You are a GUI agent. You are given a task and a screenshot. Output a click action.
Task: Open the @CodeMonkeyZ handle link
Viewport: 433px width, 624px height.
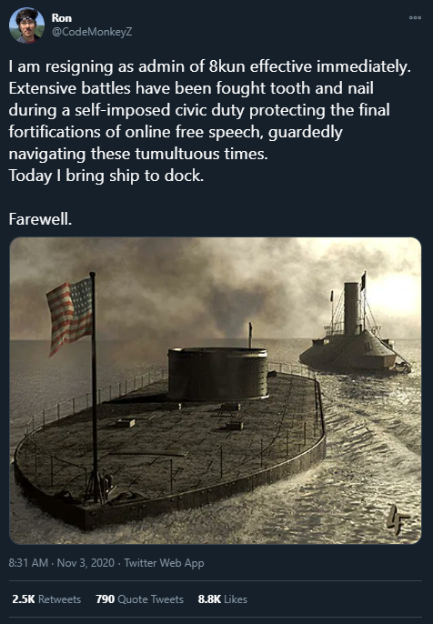[x=92, y=32]
